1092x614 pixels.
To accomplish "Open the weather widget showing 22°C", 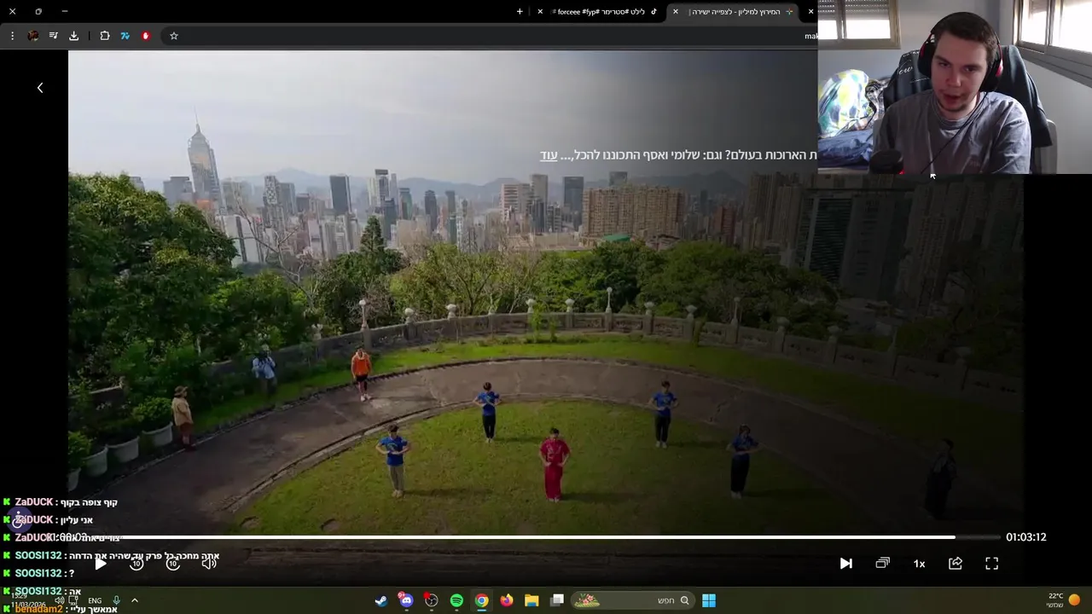I will [x=1065, y=600].
